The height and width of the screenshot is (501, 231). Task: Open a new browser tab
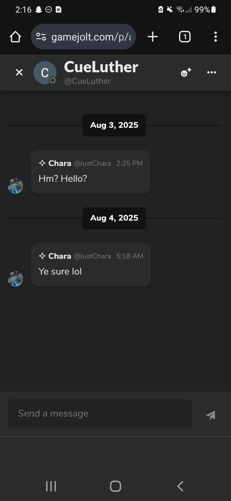point(153,37)
